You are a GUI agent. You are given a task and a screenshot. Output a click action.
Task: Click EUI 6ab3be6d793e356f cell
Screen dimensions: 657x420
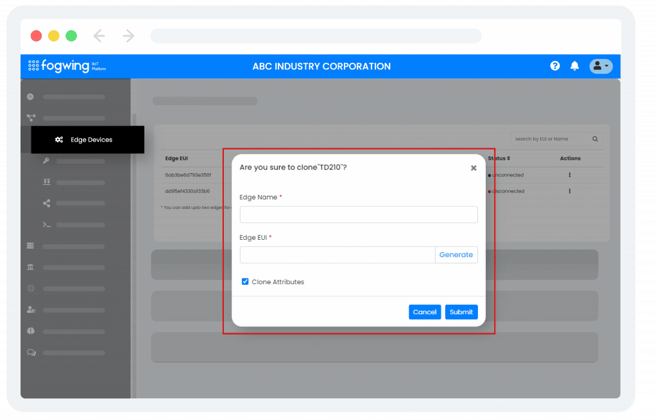pyautogui.click(x=188, y=175)
